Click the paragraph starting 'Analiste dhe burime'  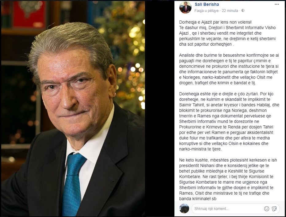point(229,69)
